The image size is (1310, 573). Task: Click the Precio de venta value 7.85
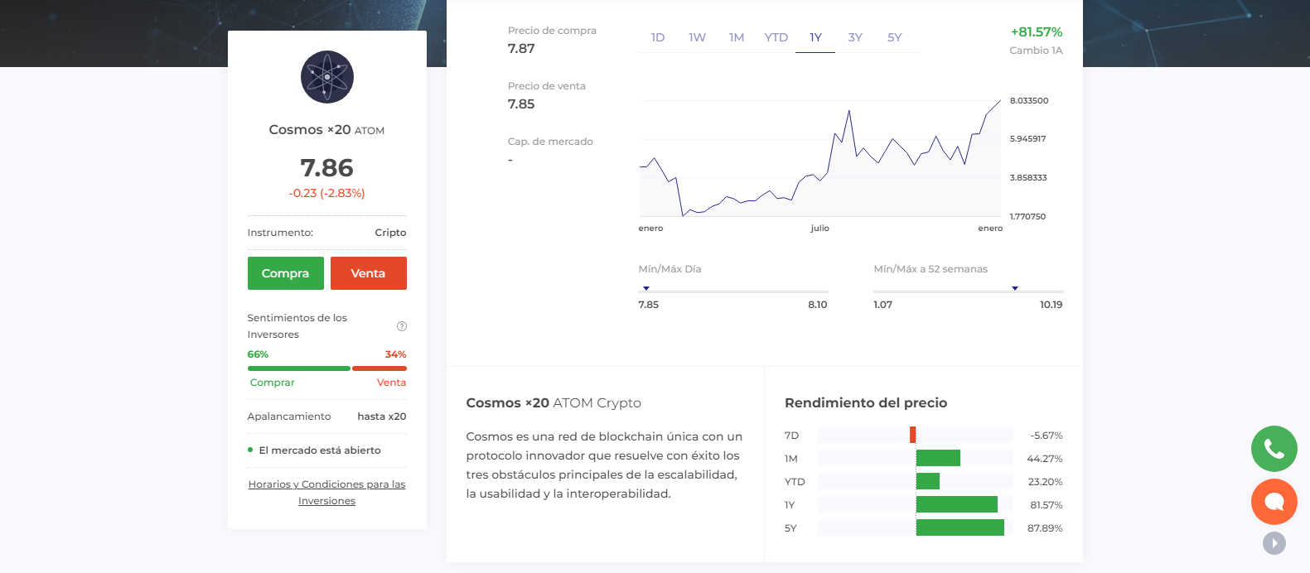tap(521, 104)
